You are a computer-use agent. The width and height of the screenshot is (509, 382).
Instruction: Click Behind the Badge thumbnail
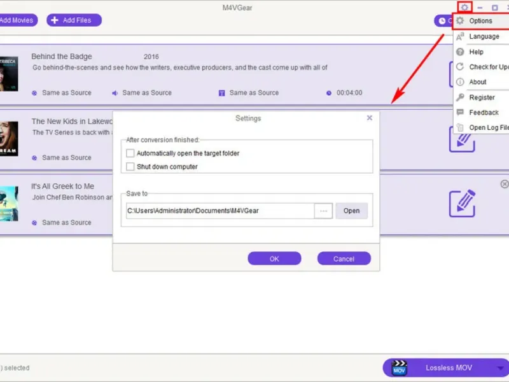(9, 74)
